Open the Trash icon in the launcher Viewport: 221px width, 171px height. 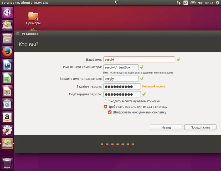tap(7, 164)
